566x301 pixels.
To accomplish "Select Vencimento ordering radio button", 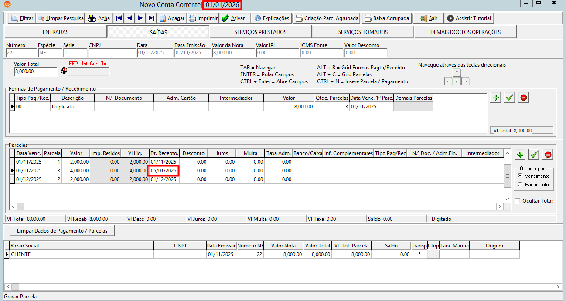I will tap(519, 176).
